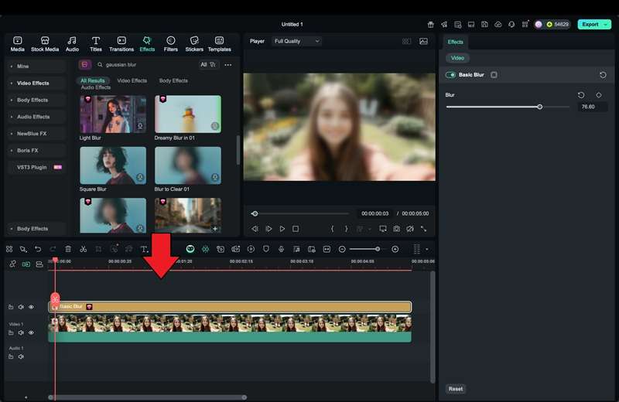
Task: Click the Blur slider handle
Action: tap(539, 107)
